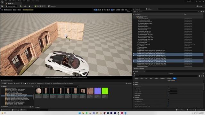The height and width of the screenshot is (115, 205).
Task: Click the Add button in Content Browser
Action: (4, 83)
